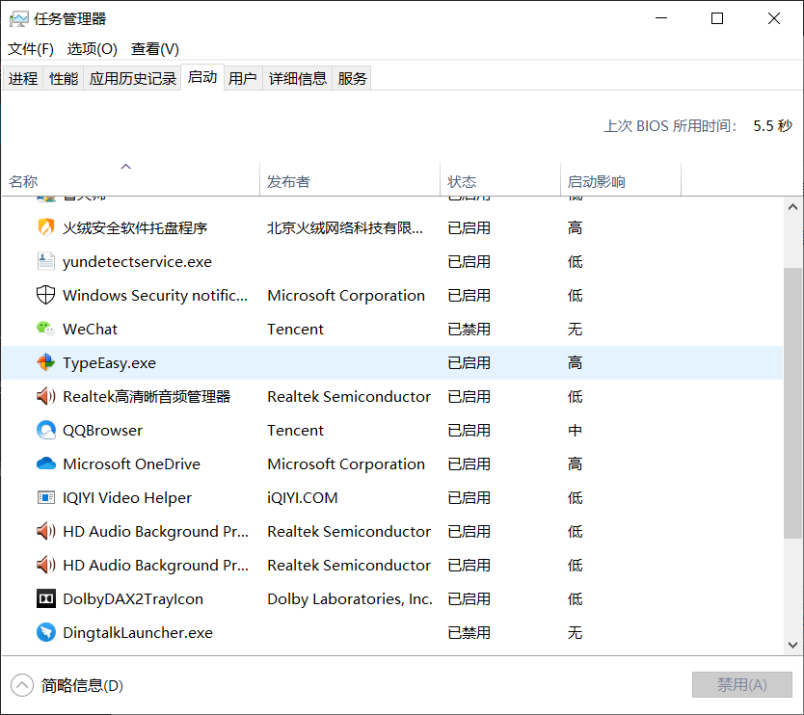Click WeChat's 已禁用 status cell

click(x=469, y=329)
